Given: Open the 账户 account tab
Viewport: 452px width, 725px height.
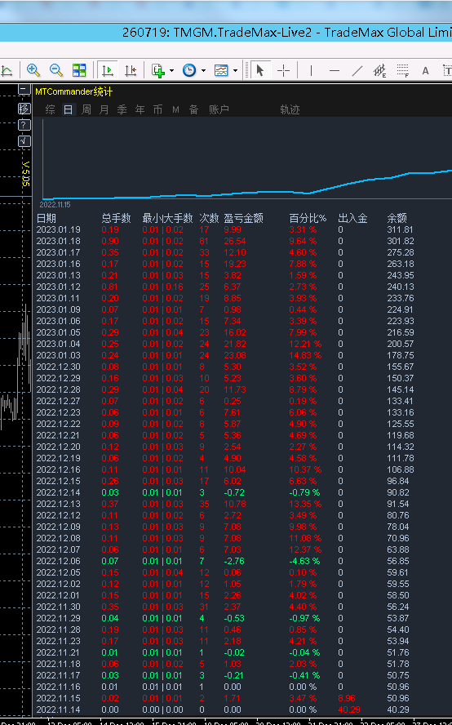Looking at the screenshot, I should click(219, 109).
